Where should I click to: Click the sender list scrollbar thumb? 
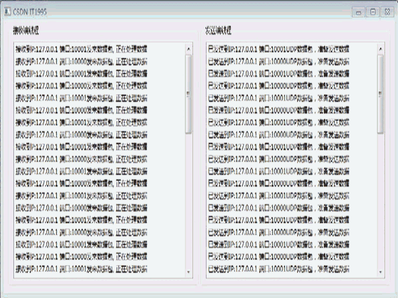[x=380, y=94]
